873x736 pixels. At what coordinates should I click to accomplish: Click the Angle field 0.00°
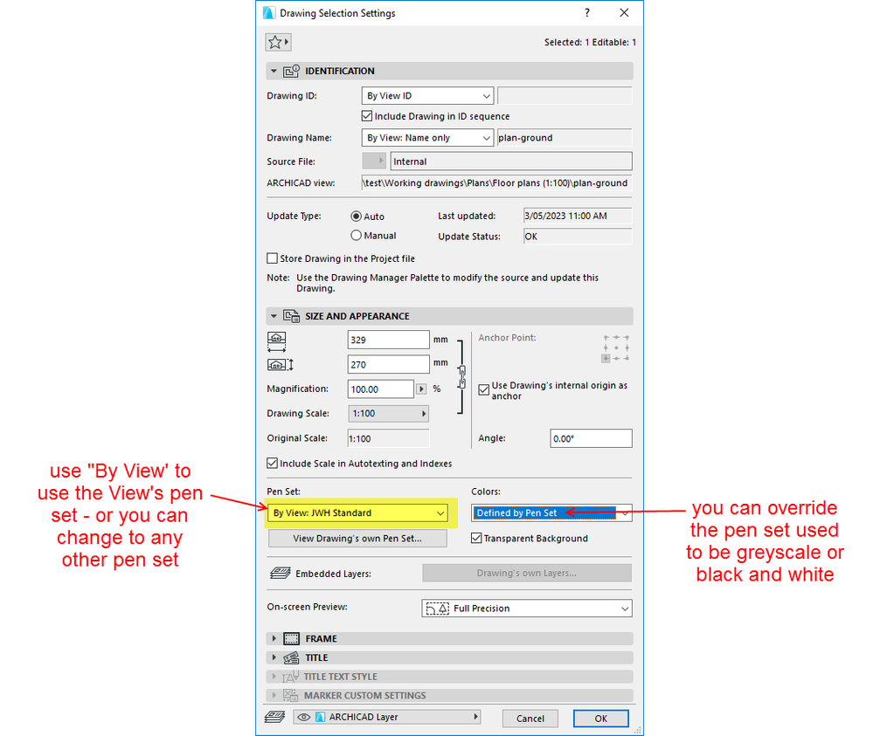(x=591, y=438)
